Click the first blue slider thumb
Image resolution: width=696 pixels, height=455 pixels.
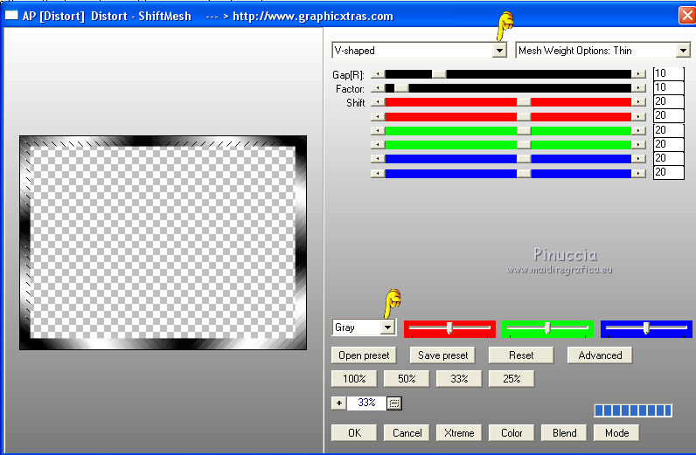point(524,159)
